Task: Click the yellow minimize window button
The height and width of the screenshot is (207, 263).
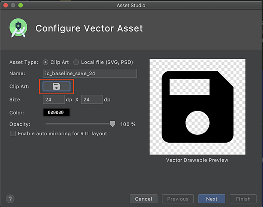Action: 13,5
